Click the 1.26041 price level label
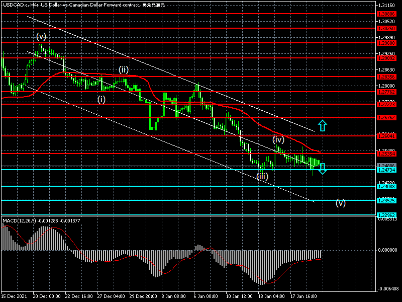 pyautogui.click(x=386, y=136)
